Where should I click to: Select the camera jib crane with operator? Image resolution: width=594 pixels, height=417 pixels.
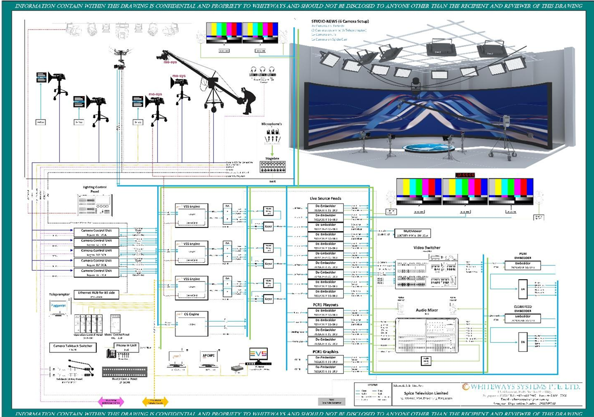tap(206, 82)
